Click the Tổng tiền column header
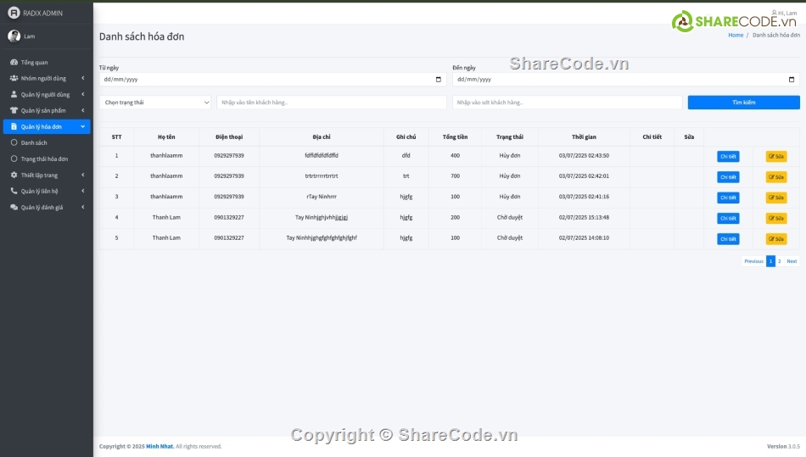The image size is (806, 457). 455,137
